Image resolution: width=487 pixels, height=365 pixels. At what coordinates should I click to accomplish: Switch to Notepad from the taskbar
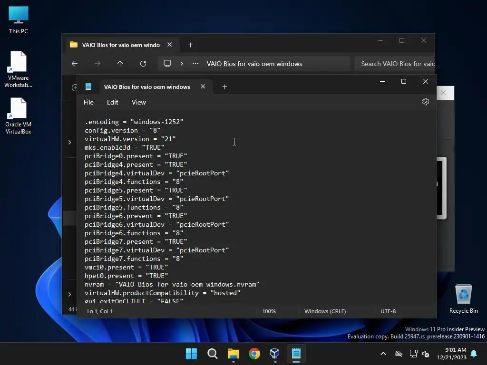[296, 354]
